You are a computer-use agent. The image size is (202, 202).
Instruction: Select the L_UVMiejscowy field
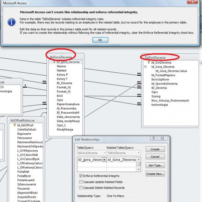[x=28, y=151]
